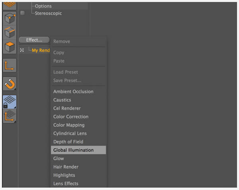Click the planar workplane axis icon
239x190 pixels.
(x=10, y=116)
